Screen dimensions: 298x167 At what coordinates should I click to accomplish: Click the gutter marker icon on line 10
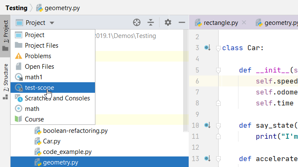click(x=207, y=125)
